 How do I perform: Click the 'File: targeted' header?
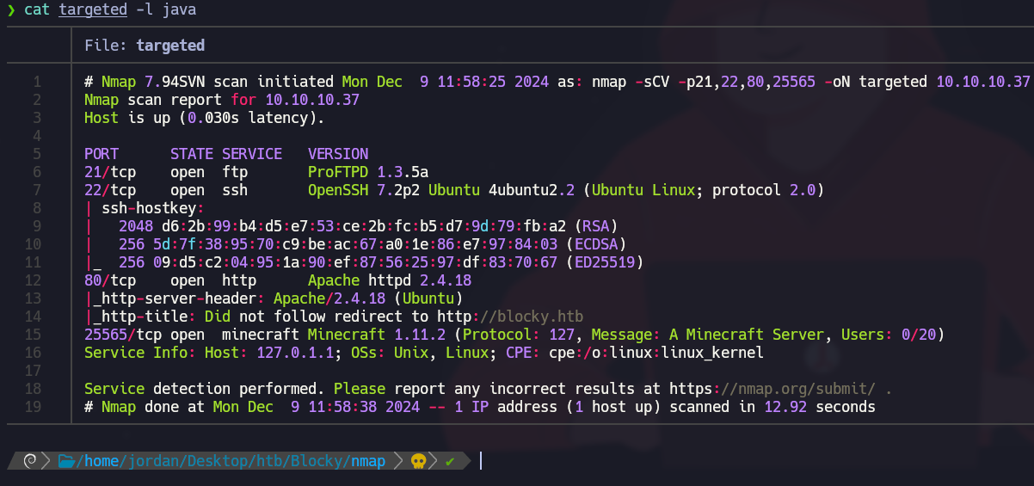145,45
